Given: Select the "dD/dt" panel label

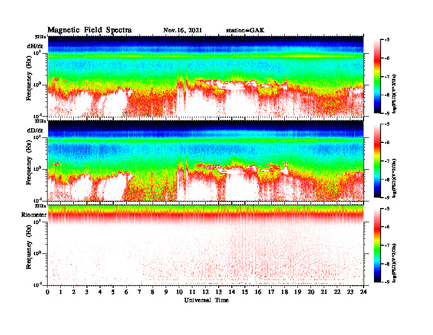Looking at the screenshot, I should pyautogui.click(x=35, y=130).
